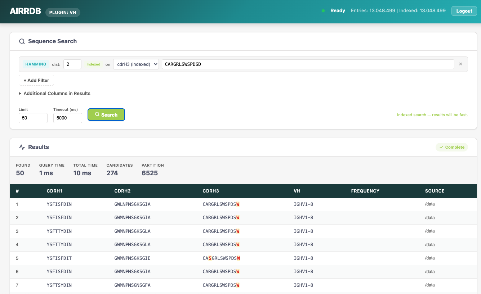Image resolution: width=481 pixels, height=294 pixels.
Task: Select the Limit input field
Action: pos(33,118)
